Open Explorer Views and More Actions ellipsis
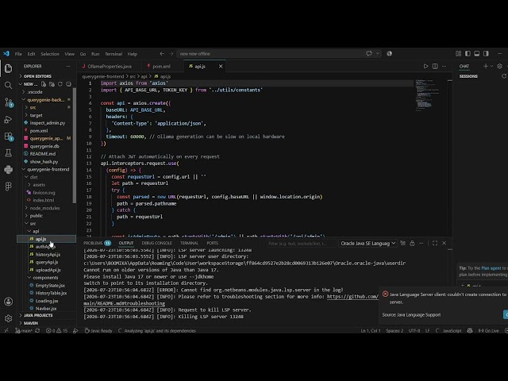The height and width of the screenshot is (381, 508). (68, 66)
